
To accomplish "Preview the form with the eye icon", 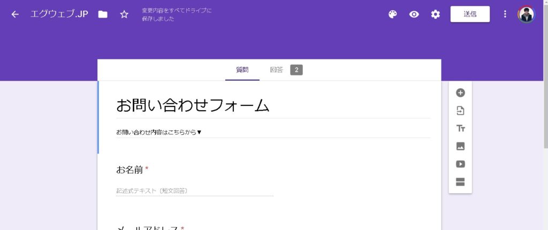I will [x=414, y=14].
